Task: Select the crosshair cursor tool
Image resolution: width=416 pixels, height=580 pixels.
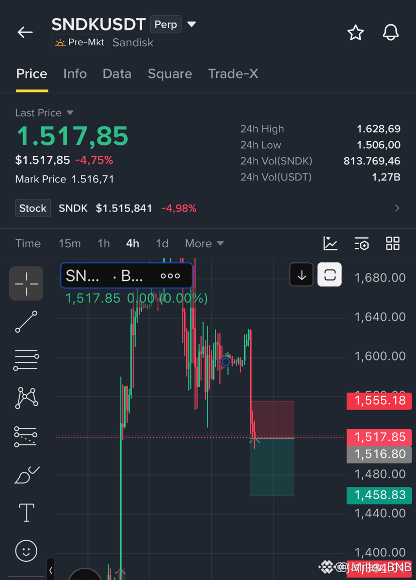Action: click(26, 283)
